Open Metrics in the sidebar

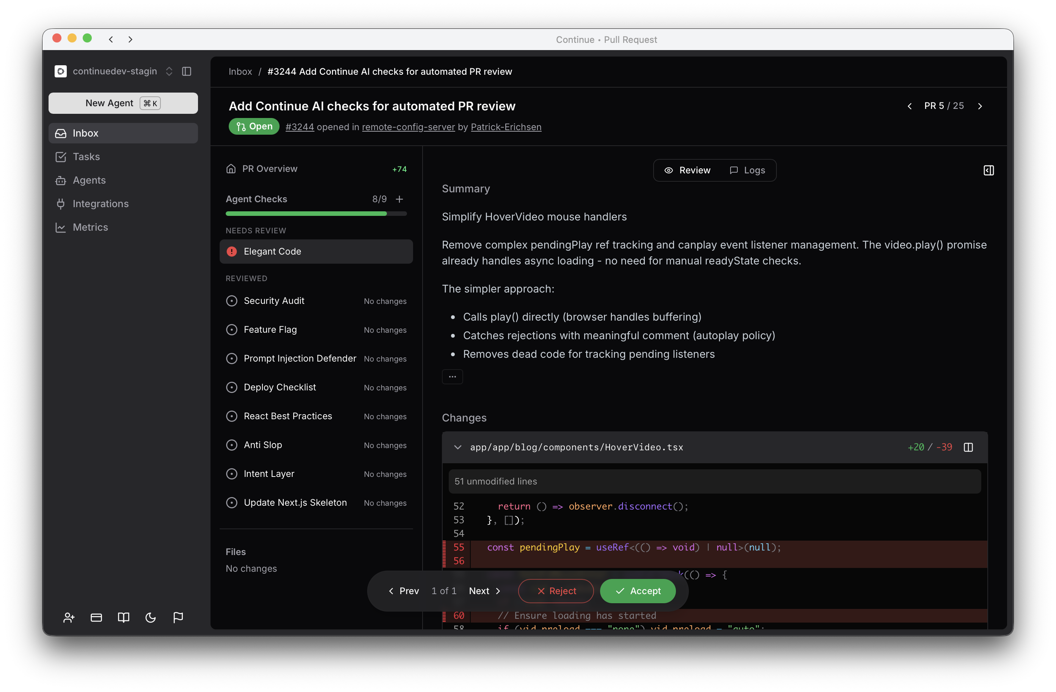[x=90, y=227]
